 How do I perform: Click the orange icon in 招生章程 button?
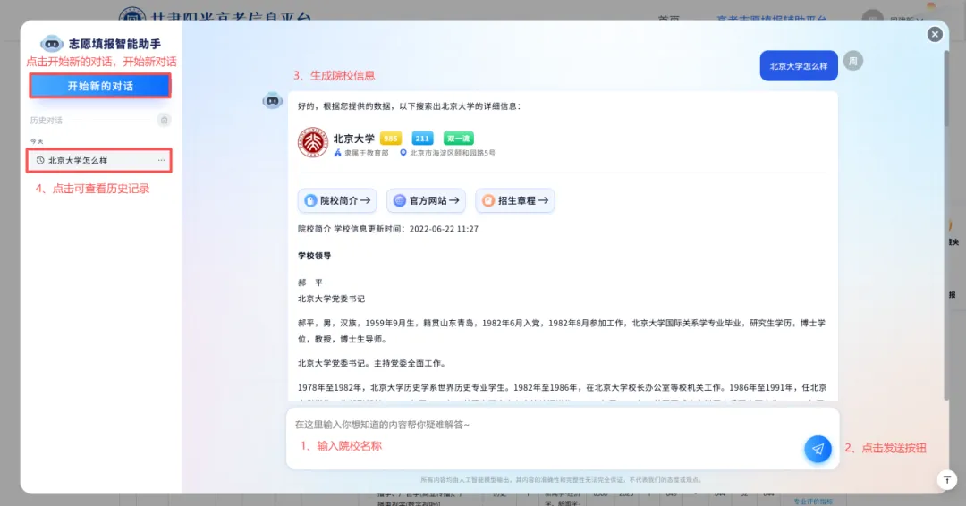pos(488,200)
